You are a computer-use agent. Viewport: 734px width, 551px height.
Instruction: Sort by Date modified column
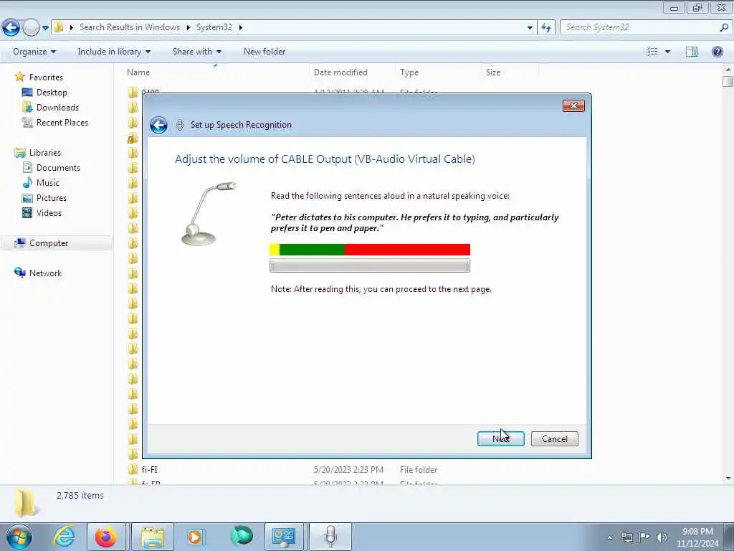(x=352, y=72)
